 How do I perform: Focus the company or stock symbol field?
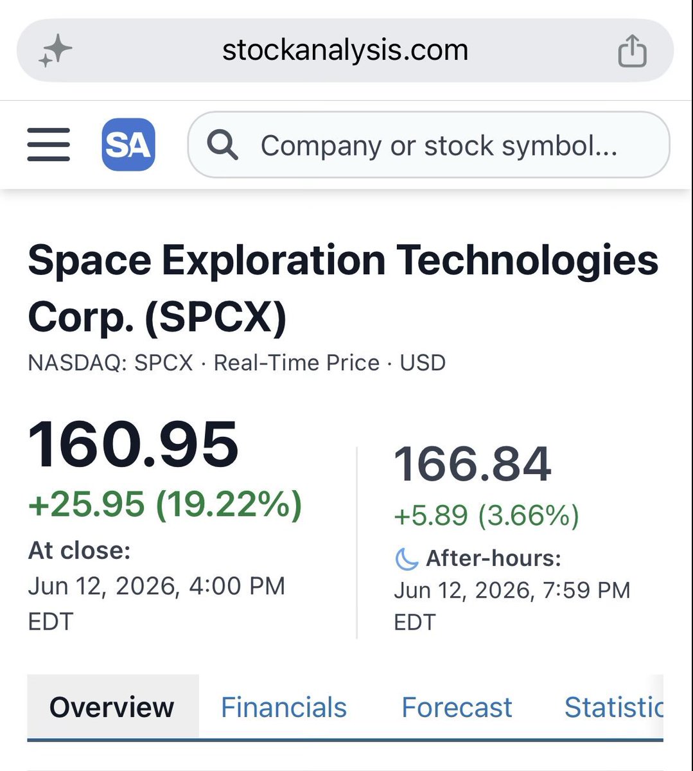click(429, 145)
